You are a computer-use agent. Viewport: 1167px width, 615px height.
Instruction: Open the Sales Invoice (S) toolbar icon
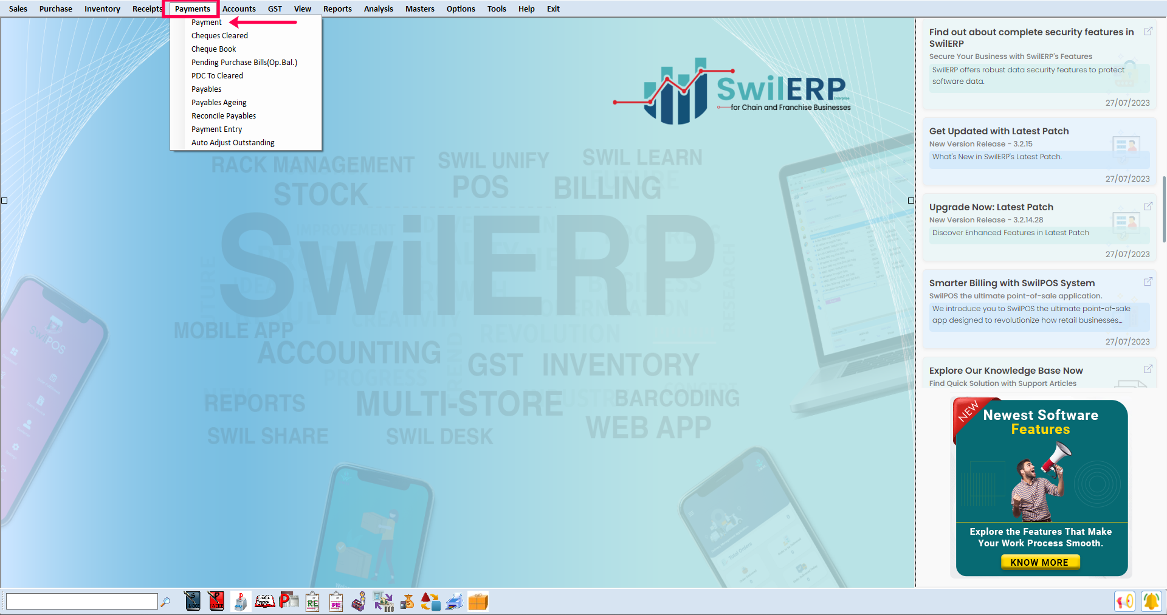[x=193, y=601]
